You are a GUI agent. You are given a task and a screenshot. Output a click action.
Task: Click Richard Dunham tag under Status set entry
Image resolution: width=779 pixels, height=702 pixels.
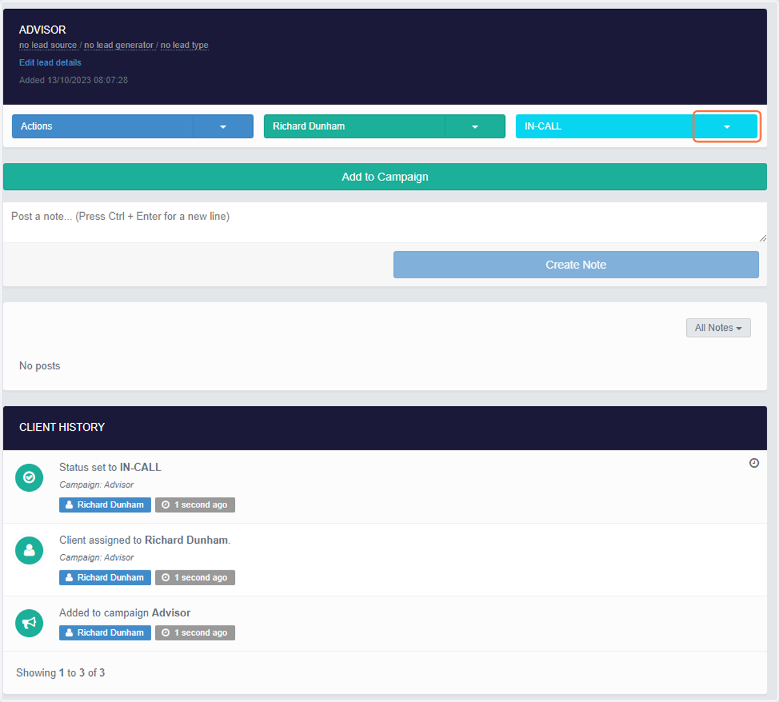[x=105, y=505]
